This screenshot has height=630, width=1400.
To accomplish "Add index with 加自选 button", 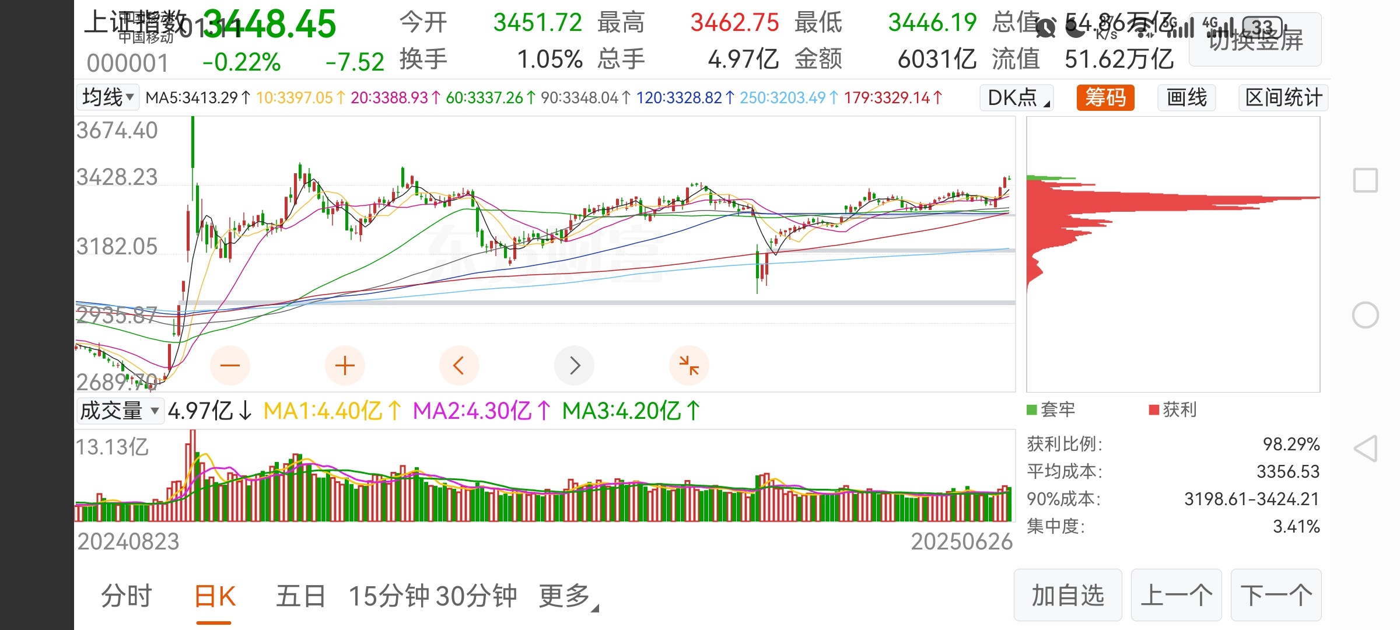I will click(x=1068, y=596).
